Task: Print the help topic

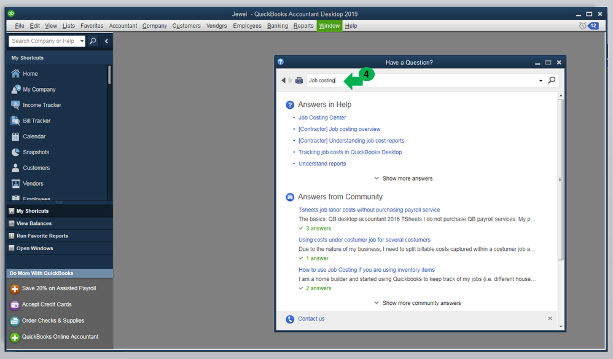Action: pyautogui.click(x=299, y=80)
